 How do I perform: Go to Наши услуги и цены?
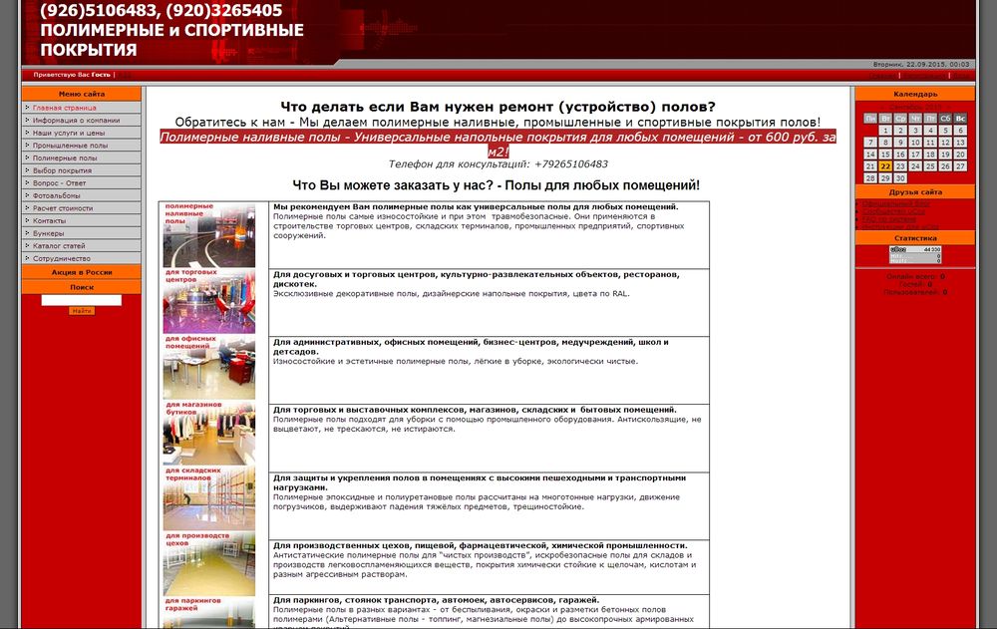[x=69, y=133]
